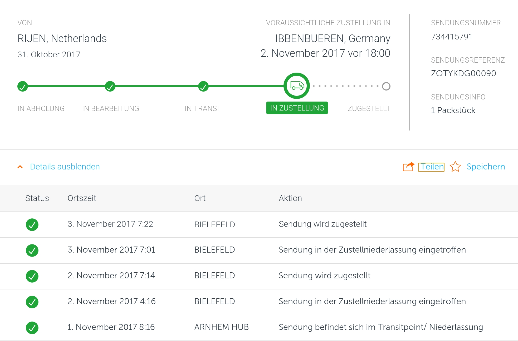Click the Speichern link

tap(486, 167)
